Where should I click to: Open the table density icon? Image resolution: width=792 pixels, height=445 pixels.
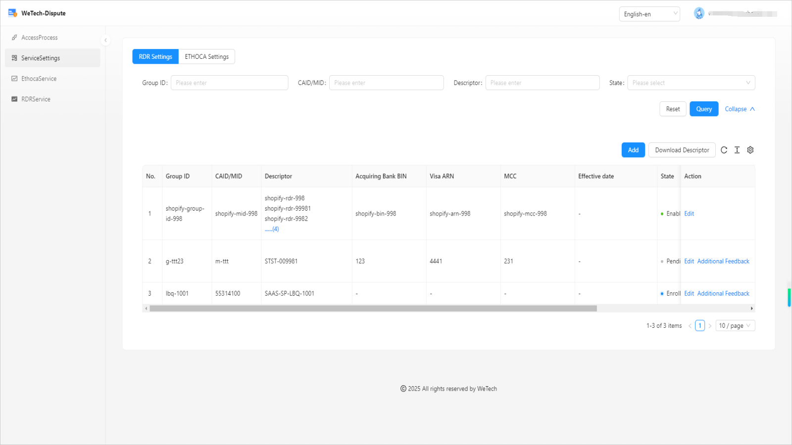coord(737,150)
